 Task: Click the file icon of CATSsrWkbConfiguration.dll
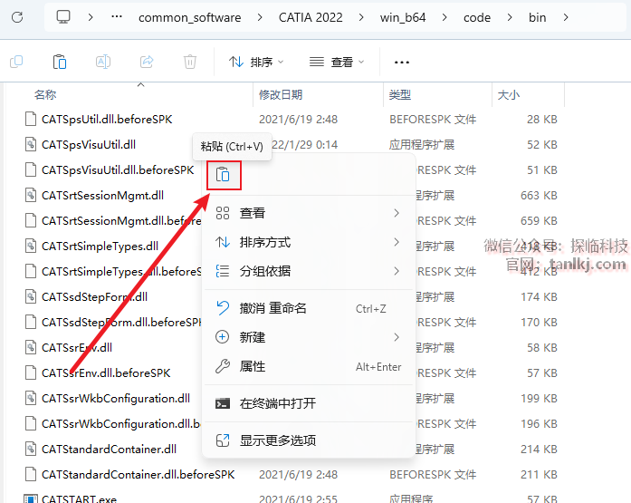tap(31, 398)
